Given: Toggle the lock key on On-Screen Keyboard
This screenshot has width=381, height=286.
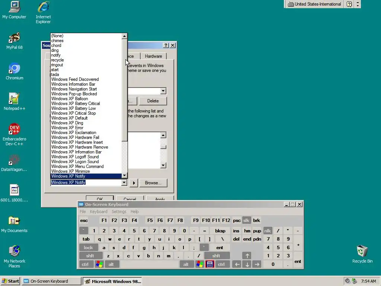Looking at the screenshot, I should [89, 247].
